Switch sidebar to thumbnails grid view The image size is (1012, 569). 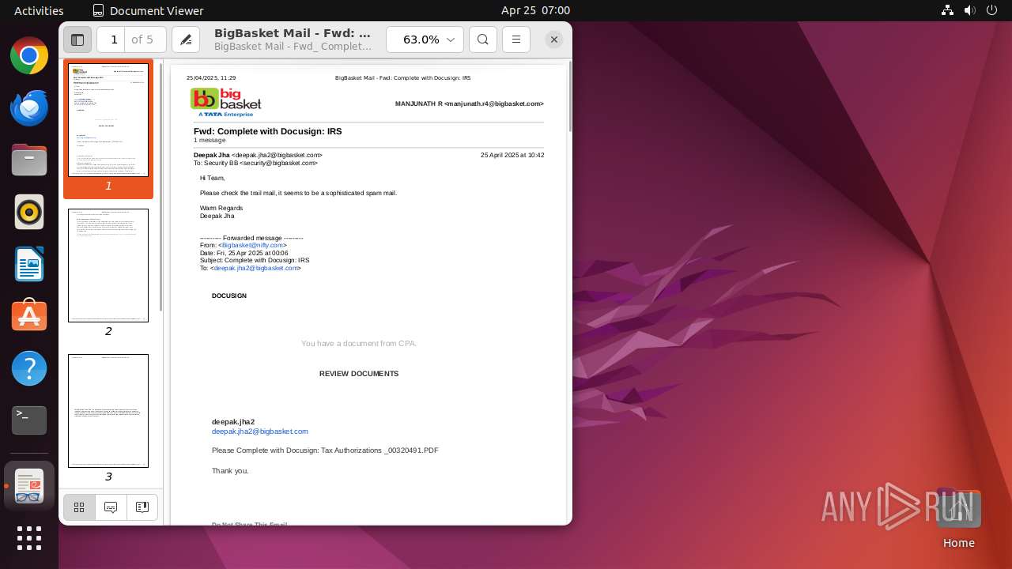point(79,507)
